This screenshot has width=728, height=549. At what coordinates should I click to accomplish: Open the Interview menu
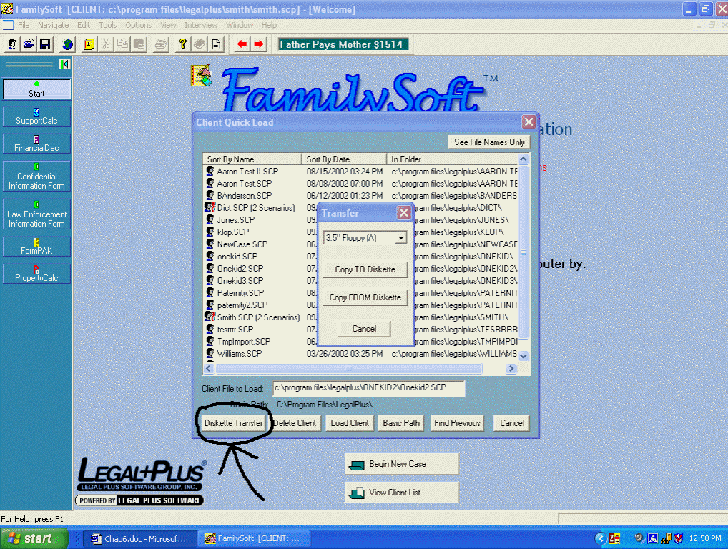pos(201,25)
